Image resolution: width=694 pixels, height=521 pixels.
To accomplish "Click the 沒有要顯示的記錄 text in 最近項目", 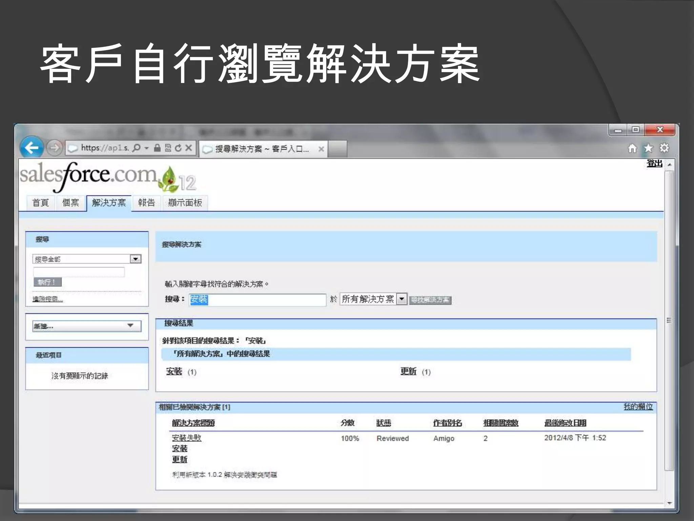I will pos(80,376).
